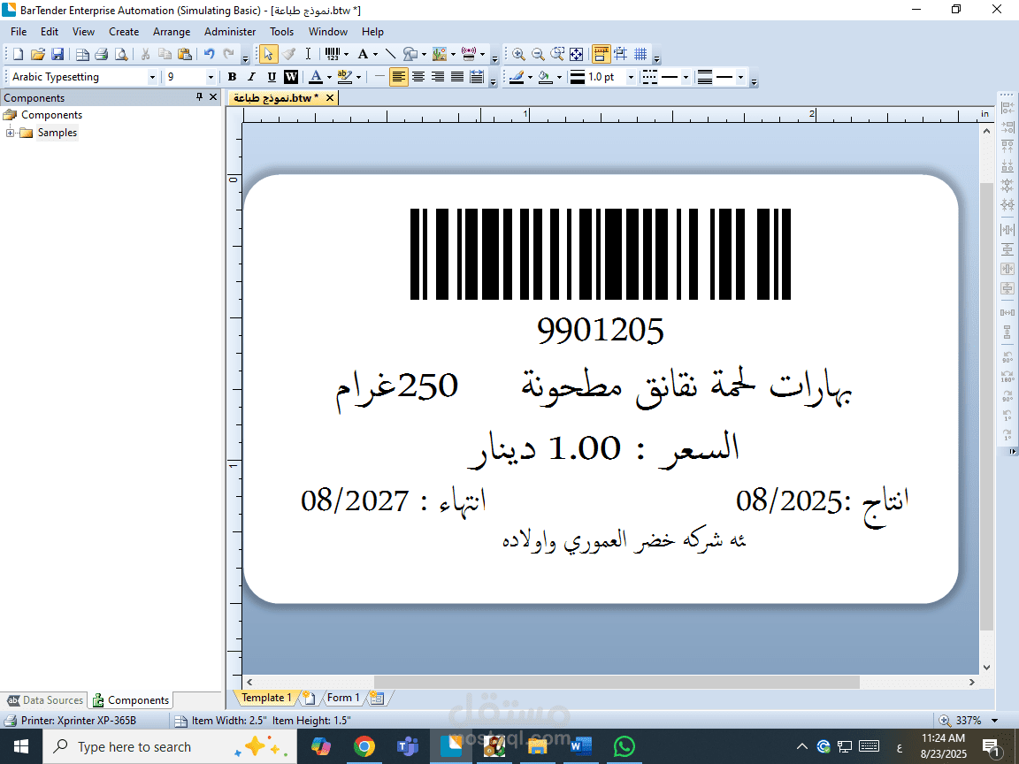1019x764 pixels.
Task: Zoom out of the label template
Action: click(x=538, y=54)
